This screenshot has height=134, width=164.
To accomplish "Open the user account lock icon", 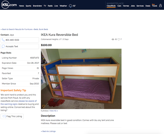I will (x=160, y=5).
